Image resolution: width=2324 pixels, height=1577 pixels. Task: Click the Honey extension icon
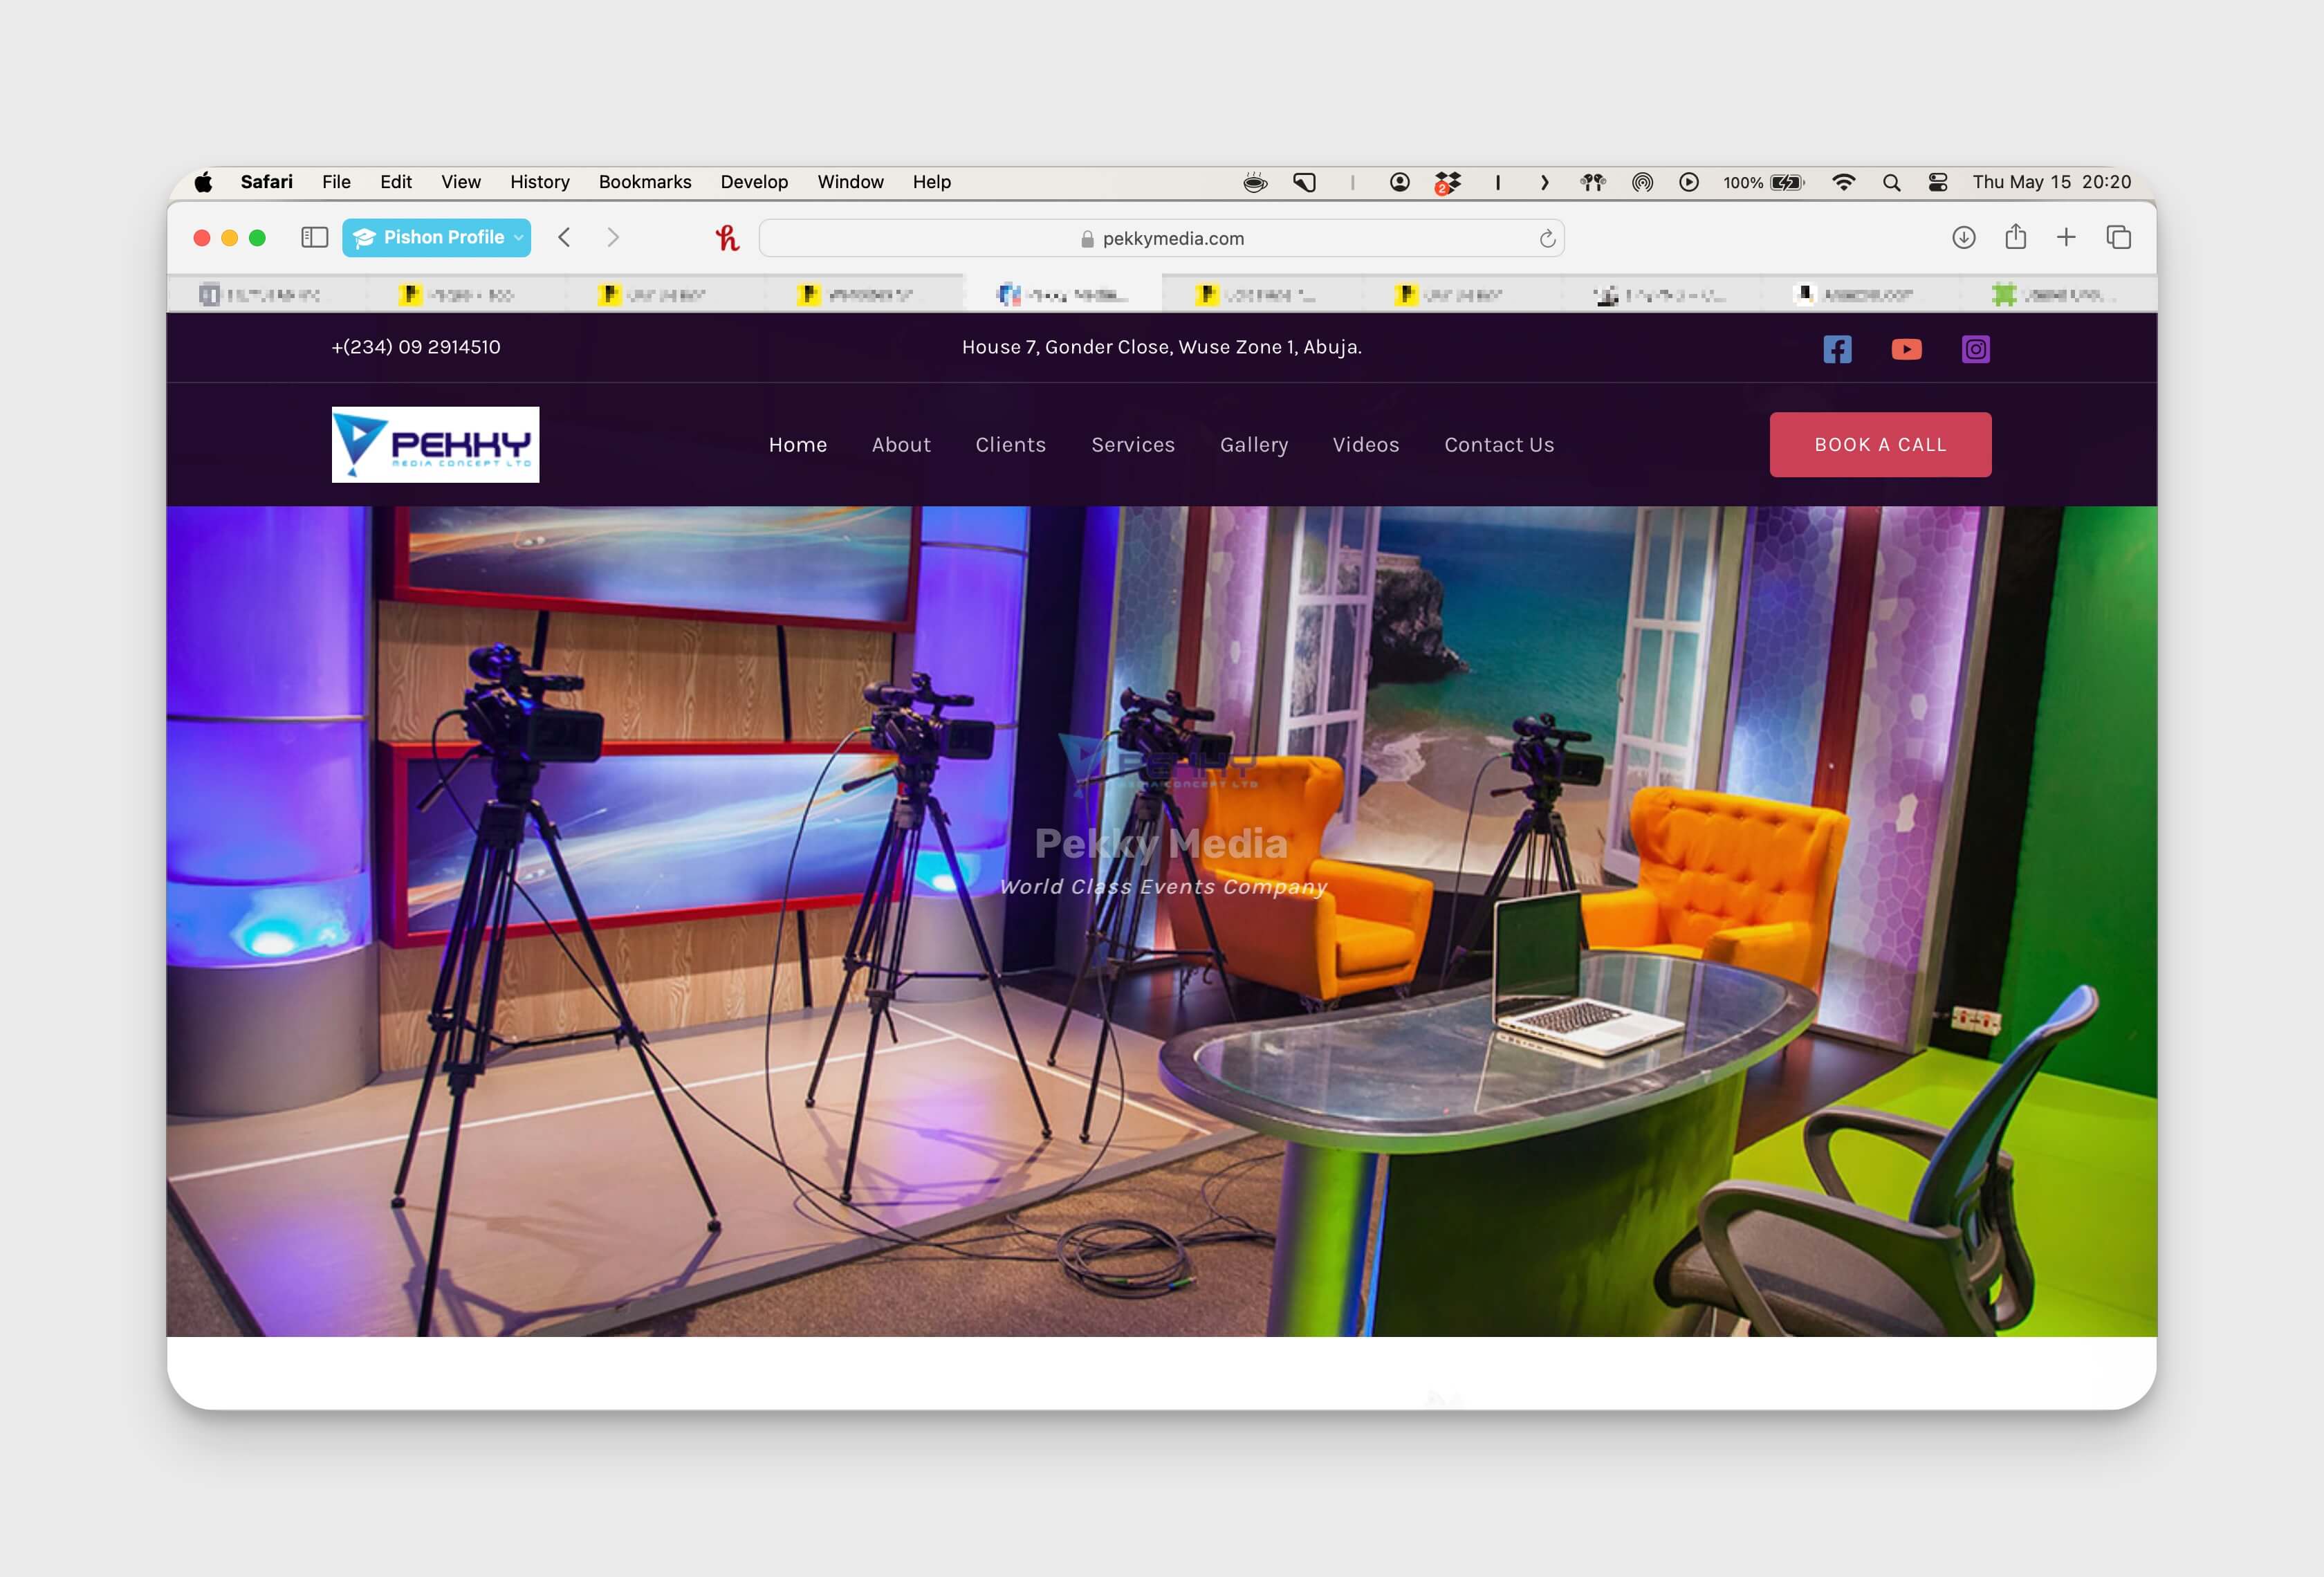coord(727,238)
